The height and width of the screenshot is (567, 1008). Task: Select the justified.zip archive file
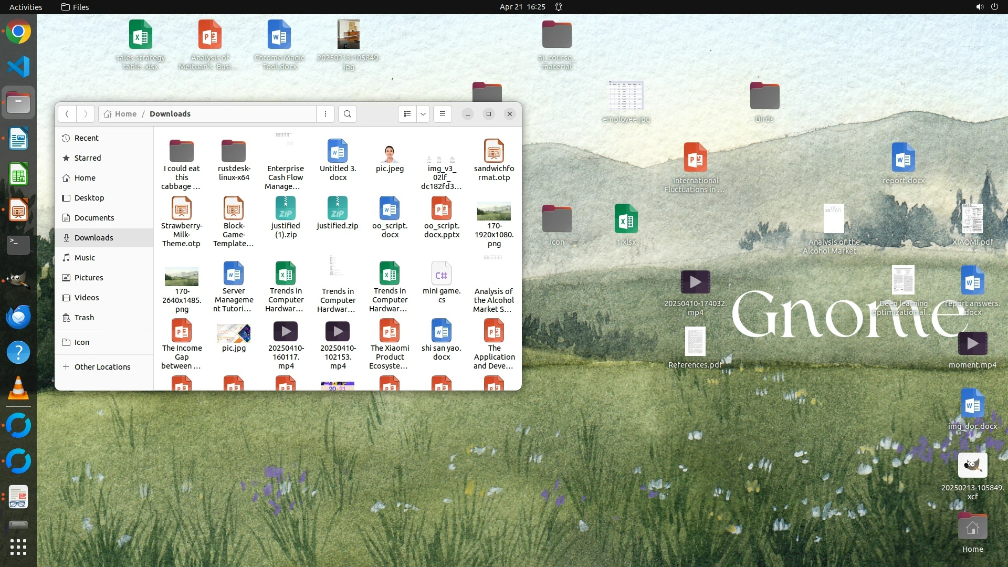coord(338,209)
